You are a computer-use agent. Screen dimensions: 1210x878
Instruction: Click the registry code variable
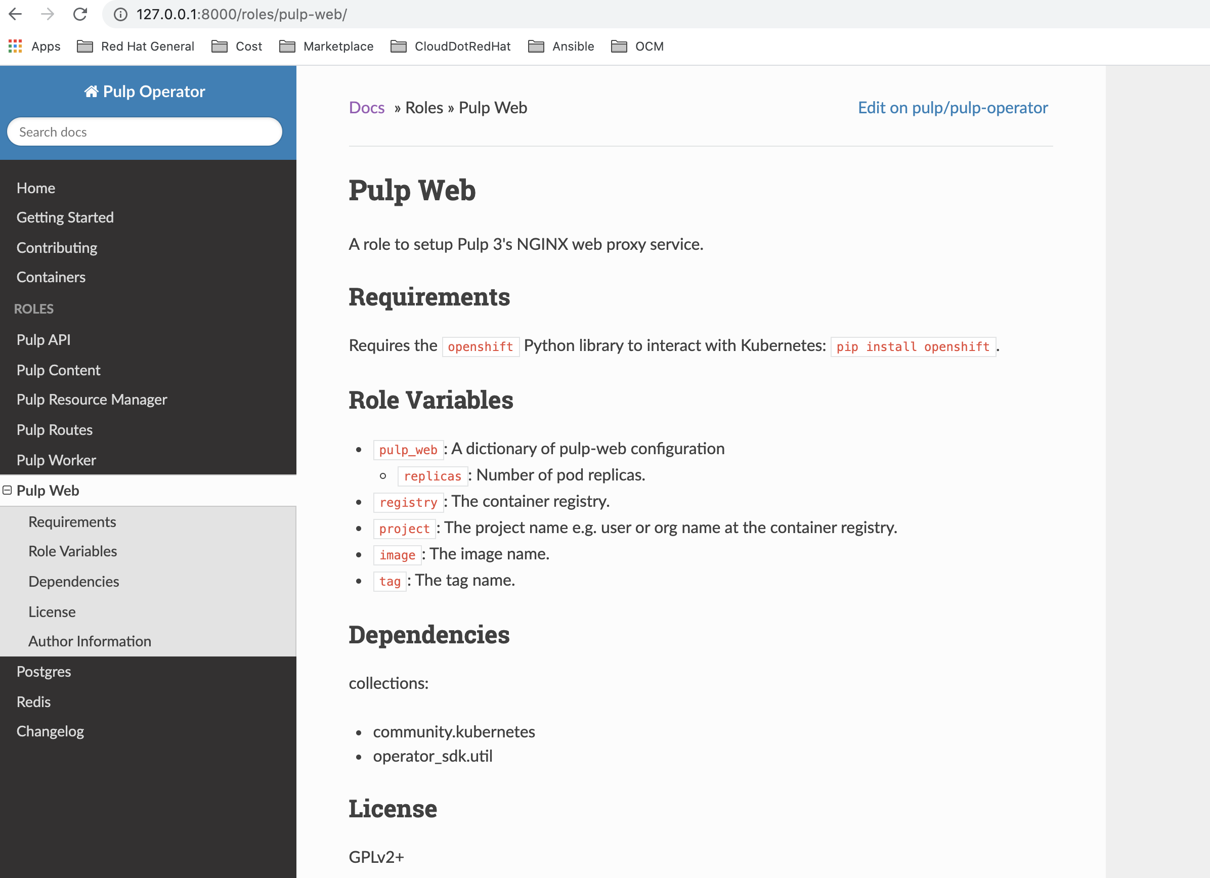[408, 502]
